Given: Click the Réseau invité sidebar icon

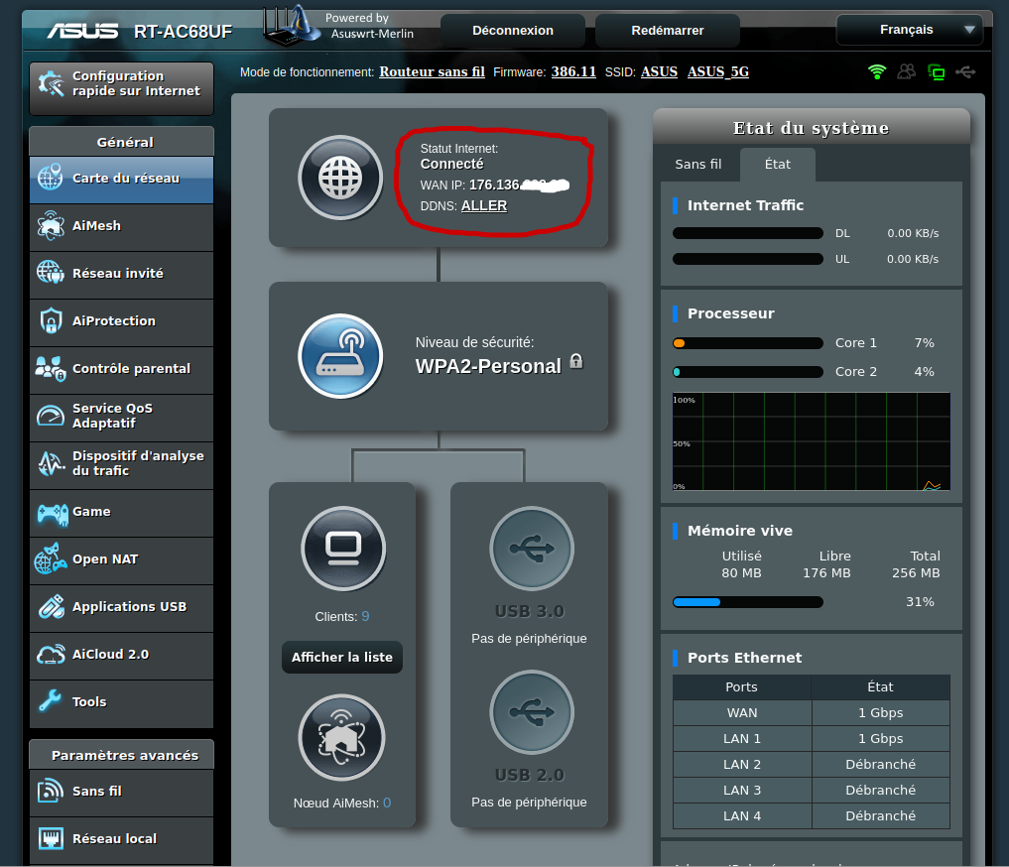Looking at the screenshot, I should point(51,273).
